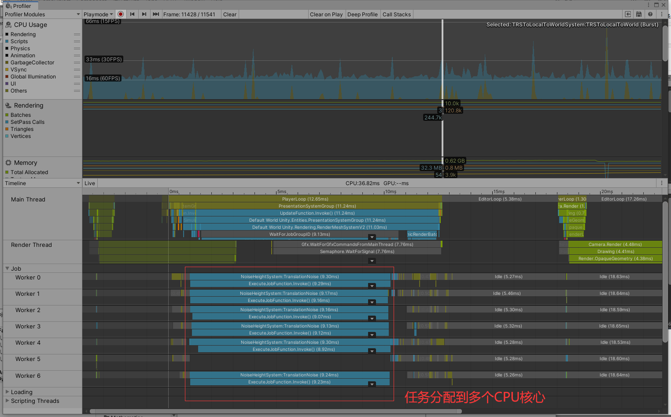Click the Live toggle button
This screenshot has height=417, width=671.
[x=90, y=183]
